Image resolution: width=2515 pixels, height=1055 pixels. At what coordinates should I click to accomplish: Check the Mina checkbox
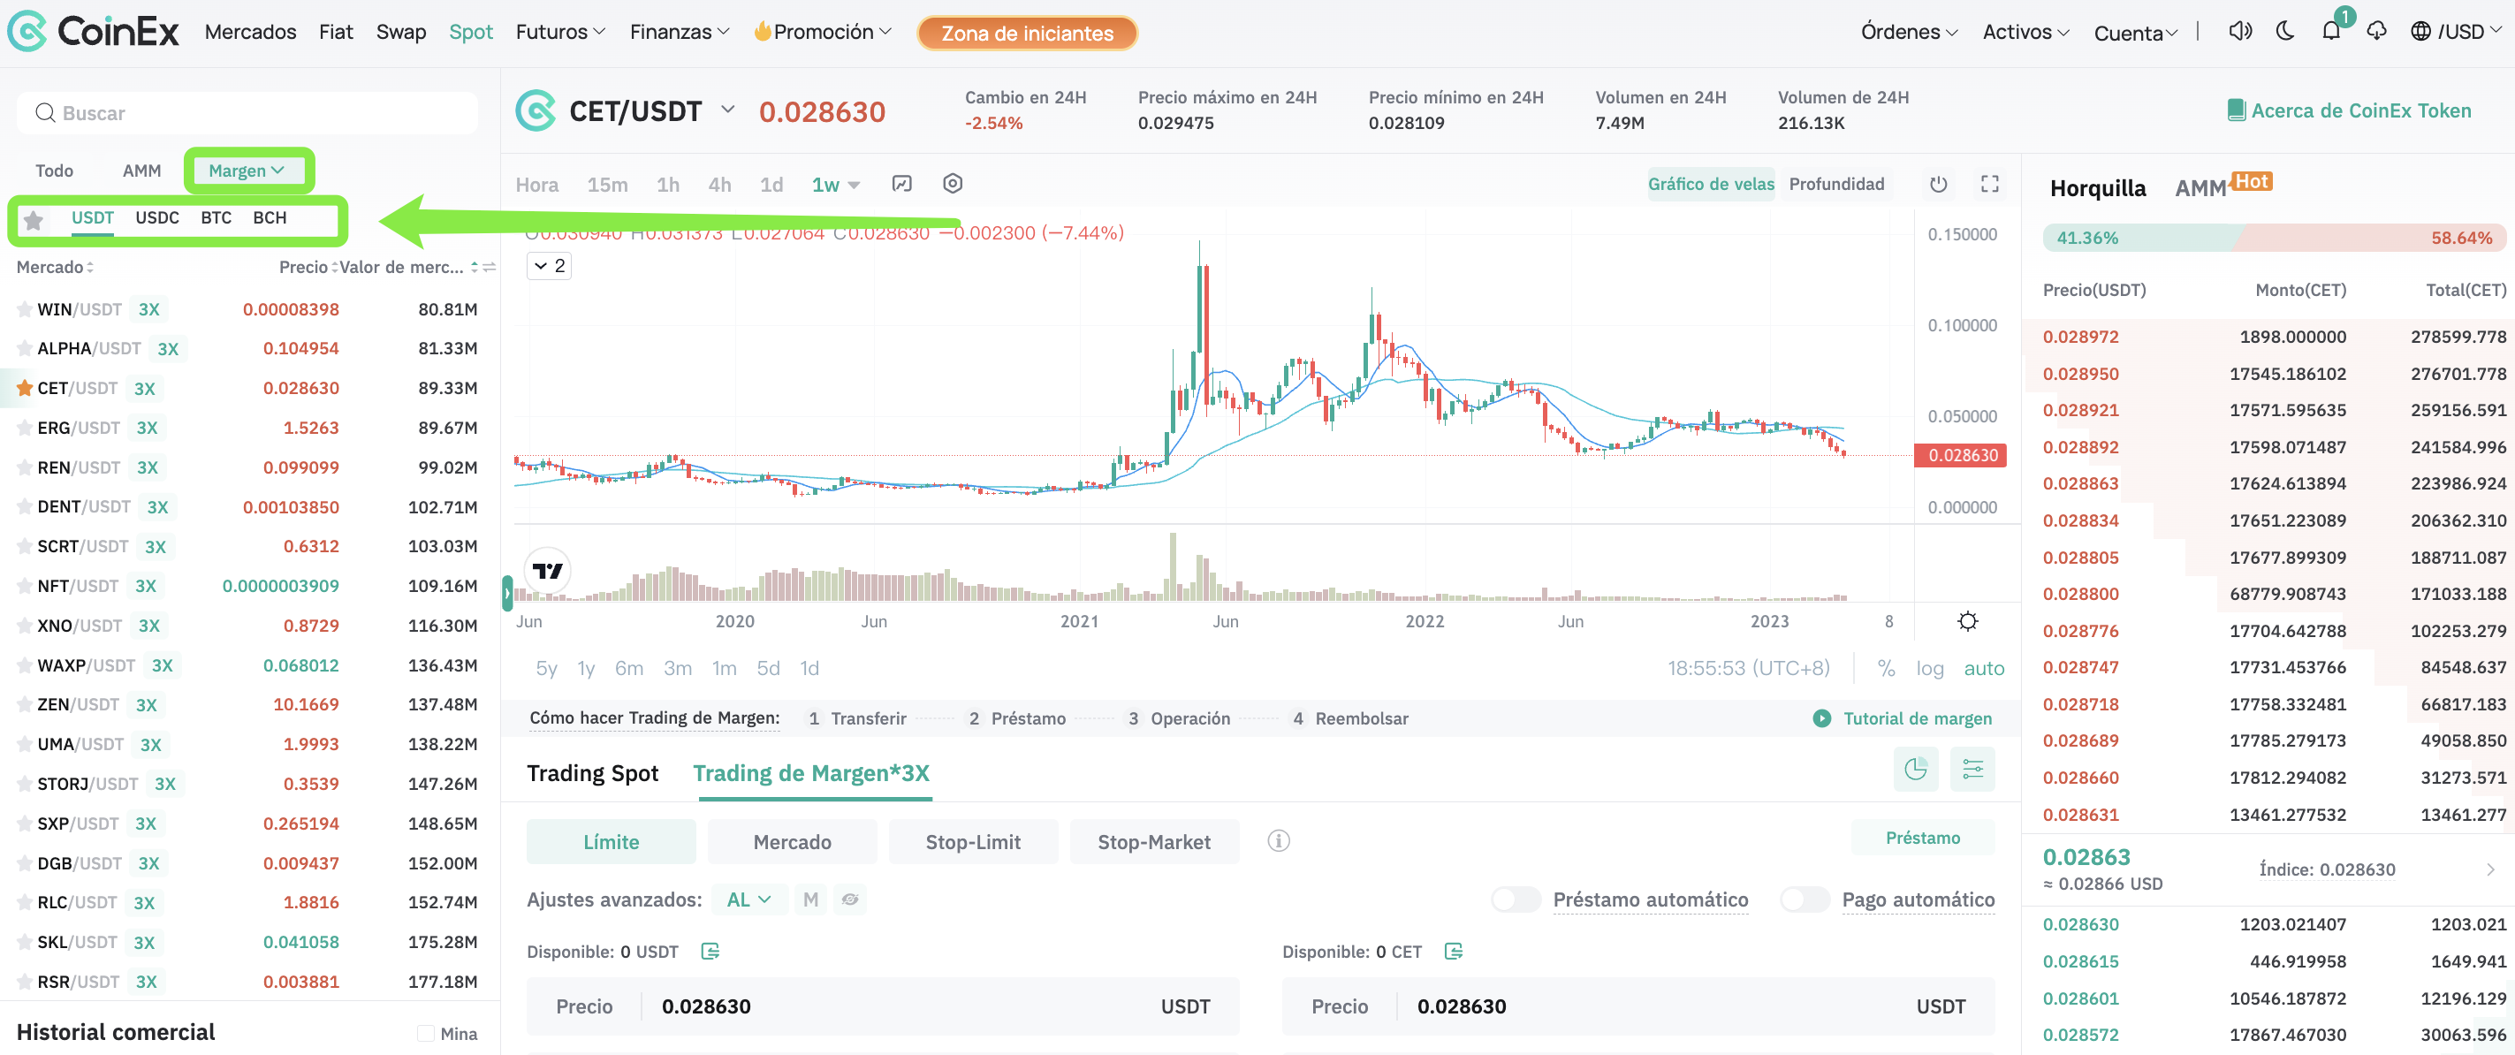pos(426,1034)
